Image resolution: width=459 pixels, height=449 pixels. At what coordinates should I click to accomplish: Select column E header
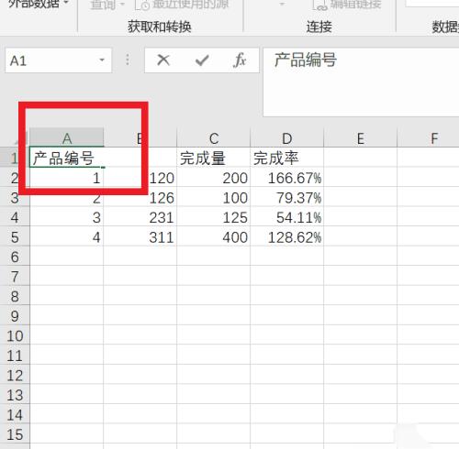360,138
